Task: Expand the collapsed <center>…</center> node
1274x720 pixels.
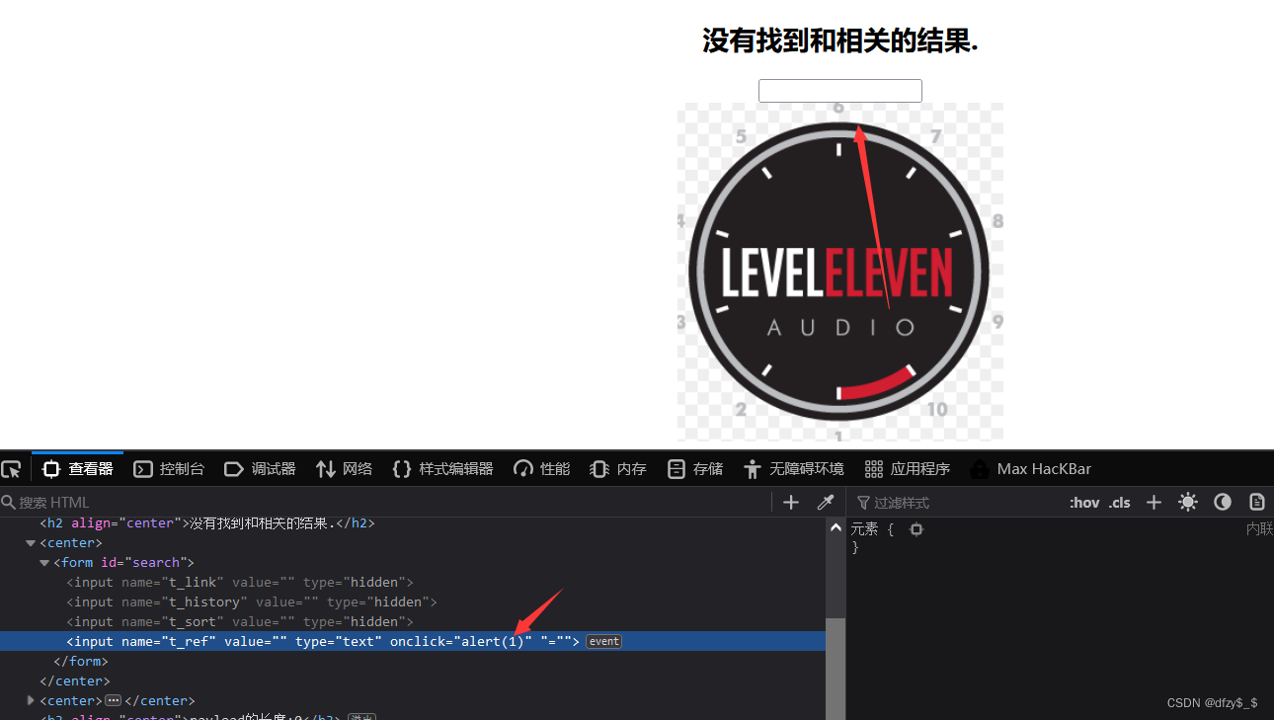Action: coord(31,700)
